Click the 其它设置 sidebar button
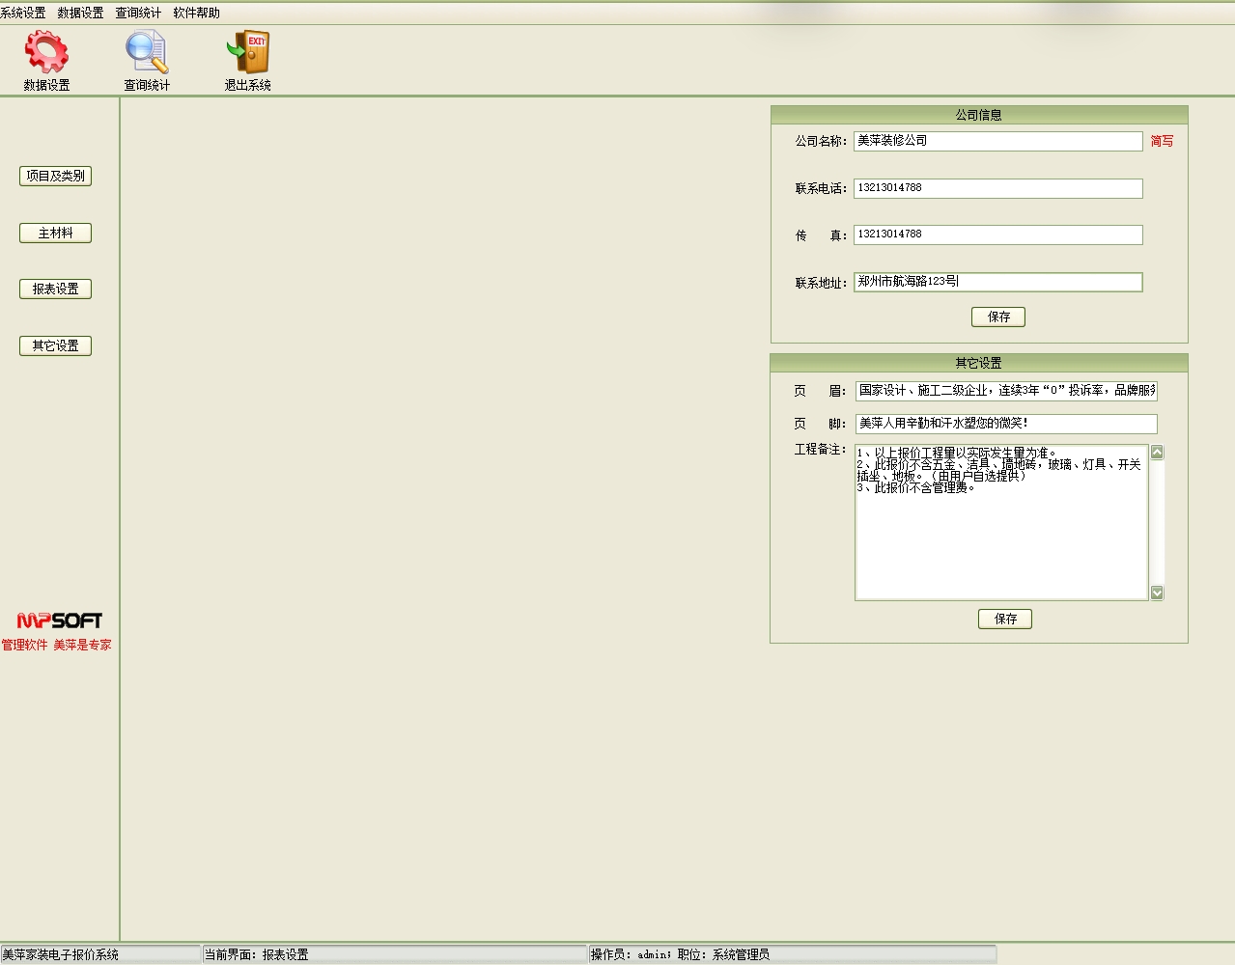1235x965 pixels. [x=55, y=345]
